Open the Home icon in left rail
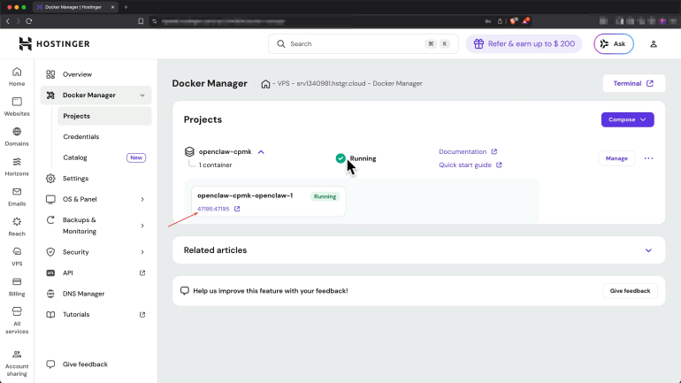 [x=17, y=73]
